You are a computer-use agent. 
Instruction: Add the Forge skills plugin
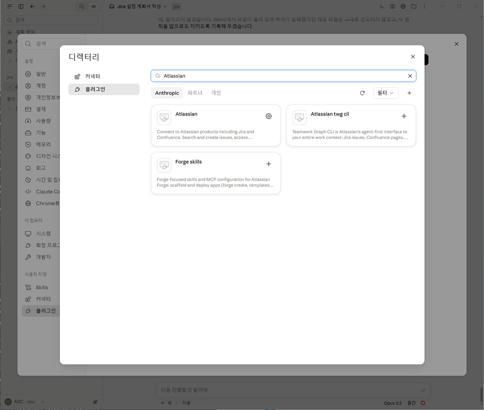(x=269, y=164)
